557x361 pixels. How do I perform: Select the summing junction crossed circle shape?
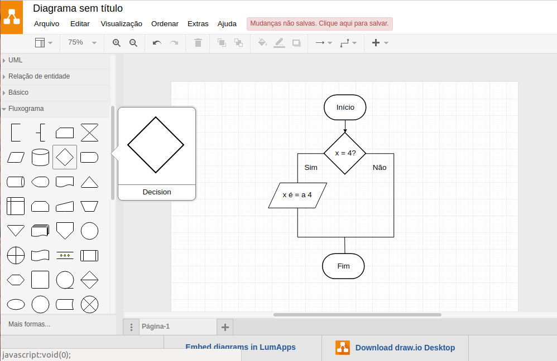tap(89, 304)
